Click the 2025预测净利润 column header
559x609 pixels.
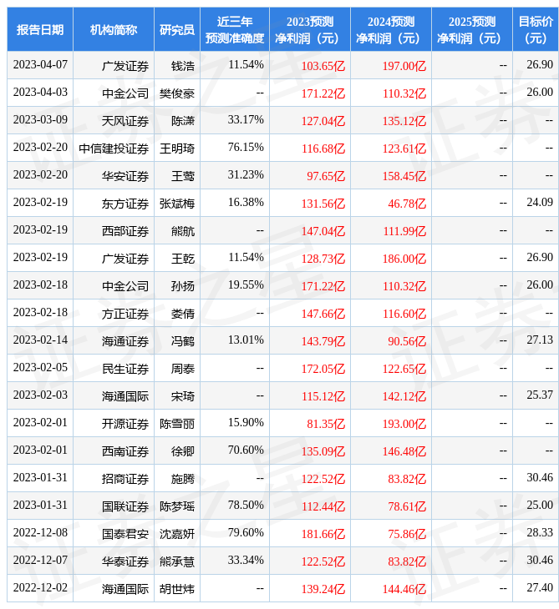[472, 29]
